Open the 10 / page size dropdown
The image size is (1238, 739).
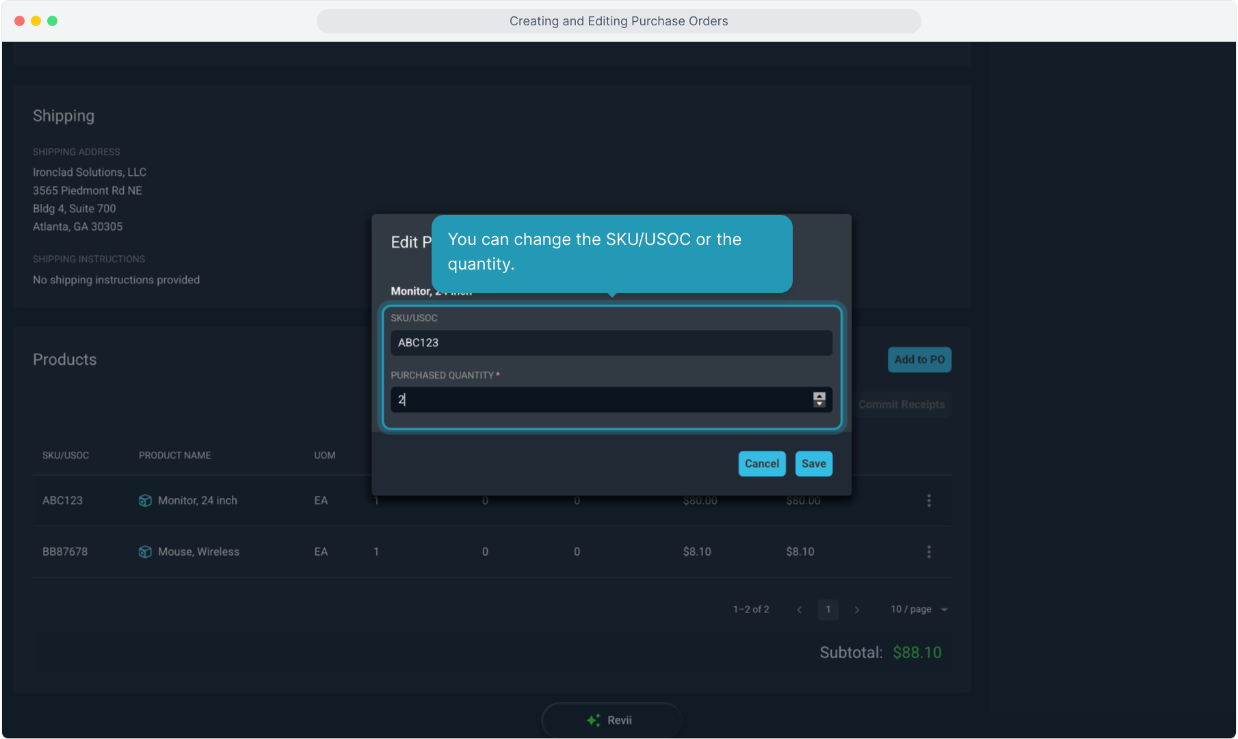tap(919, 610)
